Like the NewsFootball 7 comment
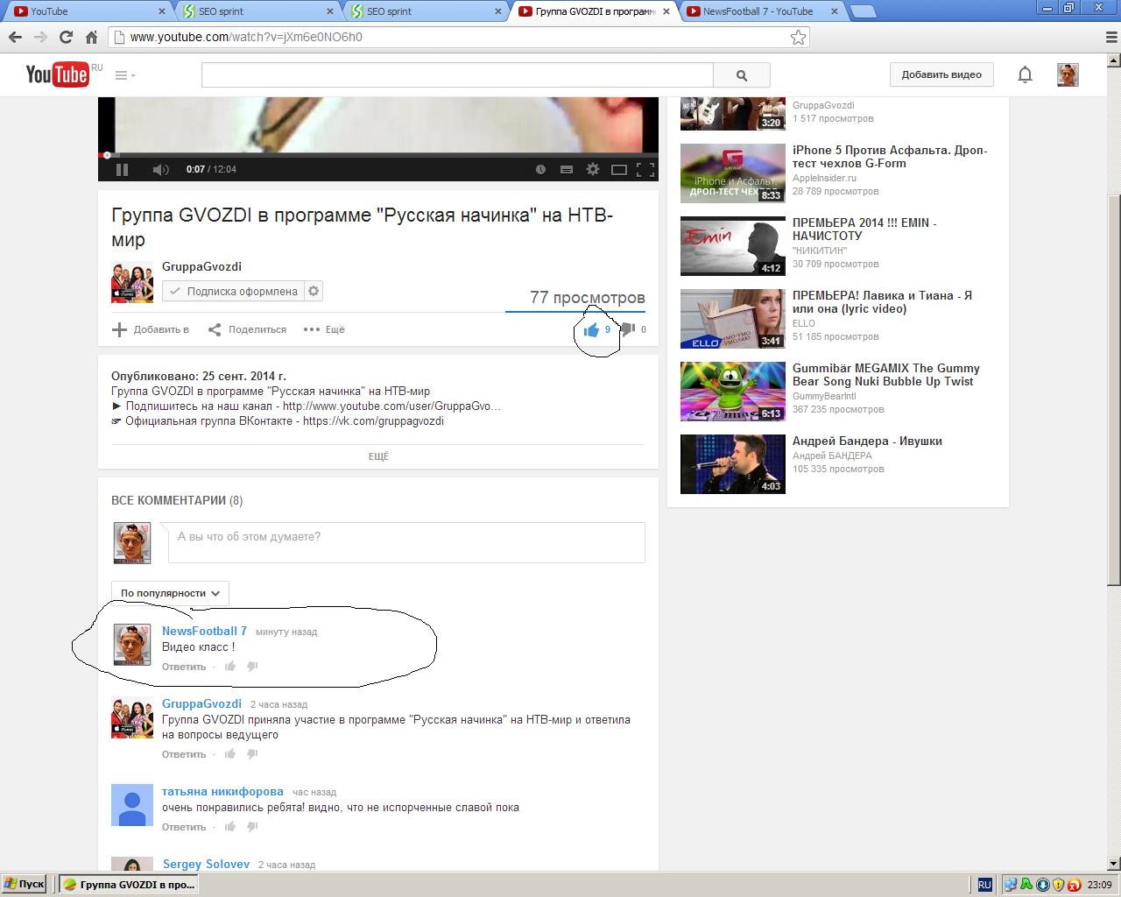The image size is (1121, 897). (230, 667)
